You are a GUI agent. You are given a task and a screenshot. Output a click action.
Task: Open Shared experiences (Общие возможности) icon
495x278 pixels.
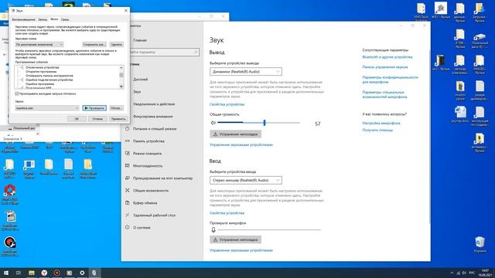click(127, 191)
